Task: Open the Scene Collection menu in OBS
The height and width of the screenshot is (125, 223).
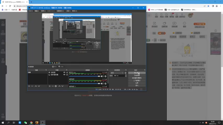Action: (60, 11)
